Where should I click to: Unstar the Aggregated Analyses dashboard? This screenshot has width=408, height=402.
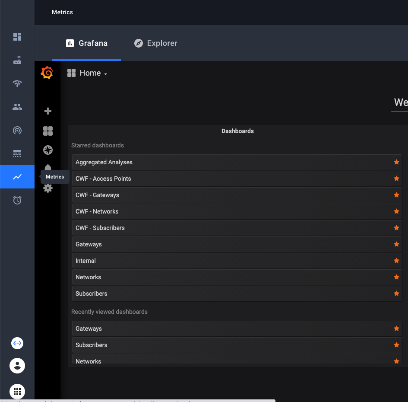pyautogui.click(x=396, y=162)
